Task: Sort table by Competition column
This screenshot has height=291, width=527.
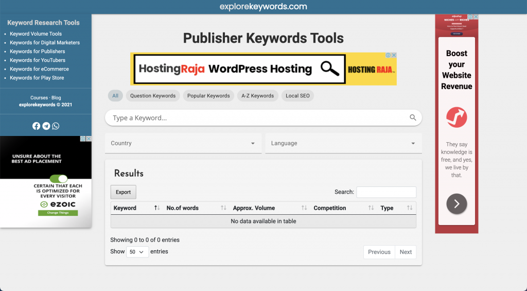Action: [344, 208]
